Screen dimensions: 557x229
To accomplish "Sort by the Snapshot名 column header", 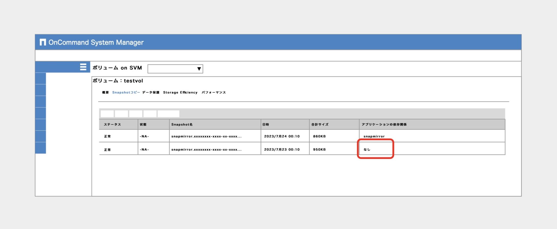I will 182,124.
